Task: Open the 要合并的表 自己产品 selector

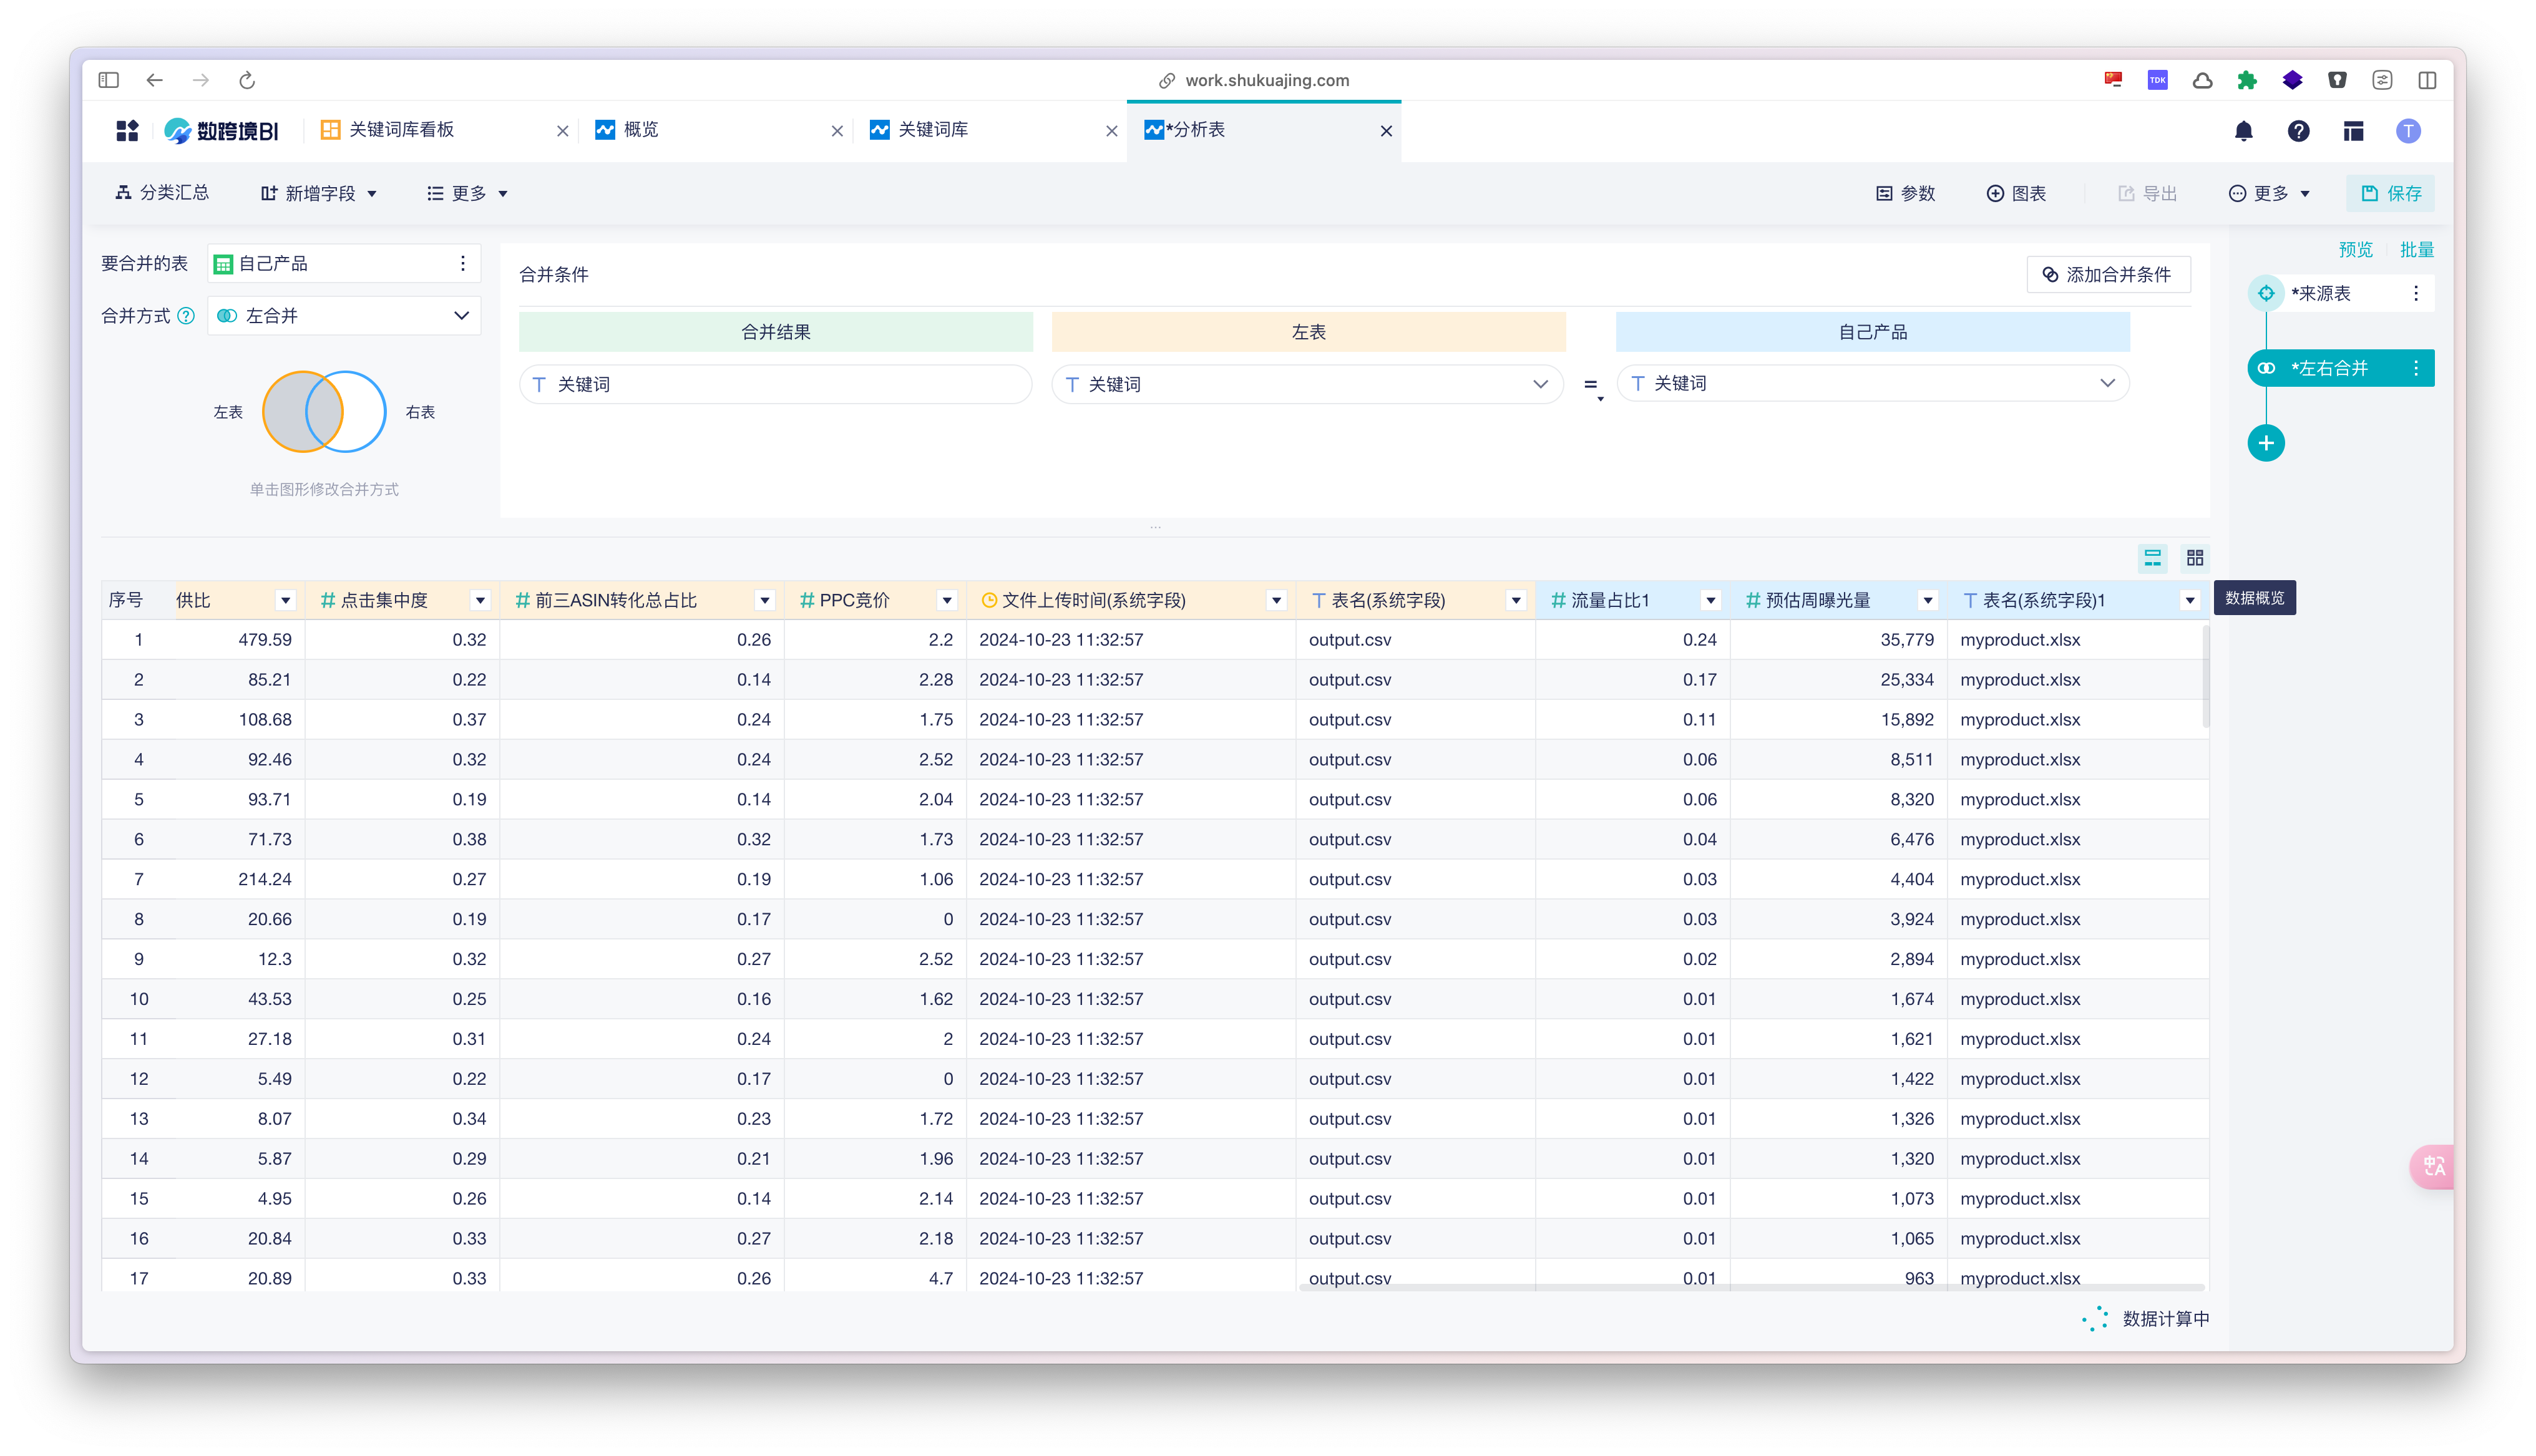Action: pyautogui.click(x=344, y=263)
